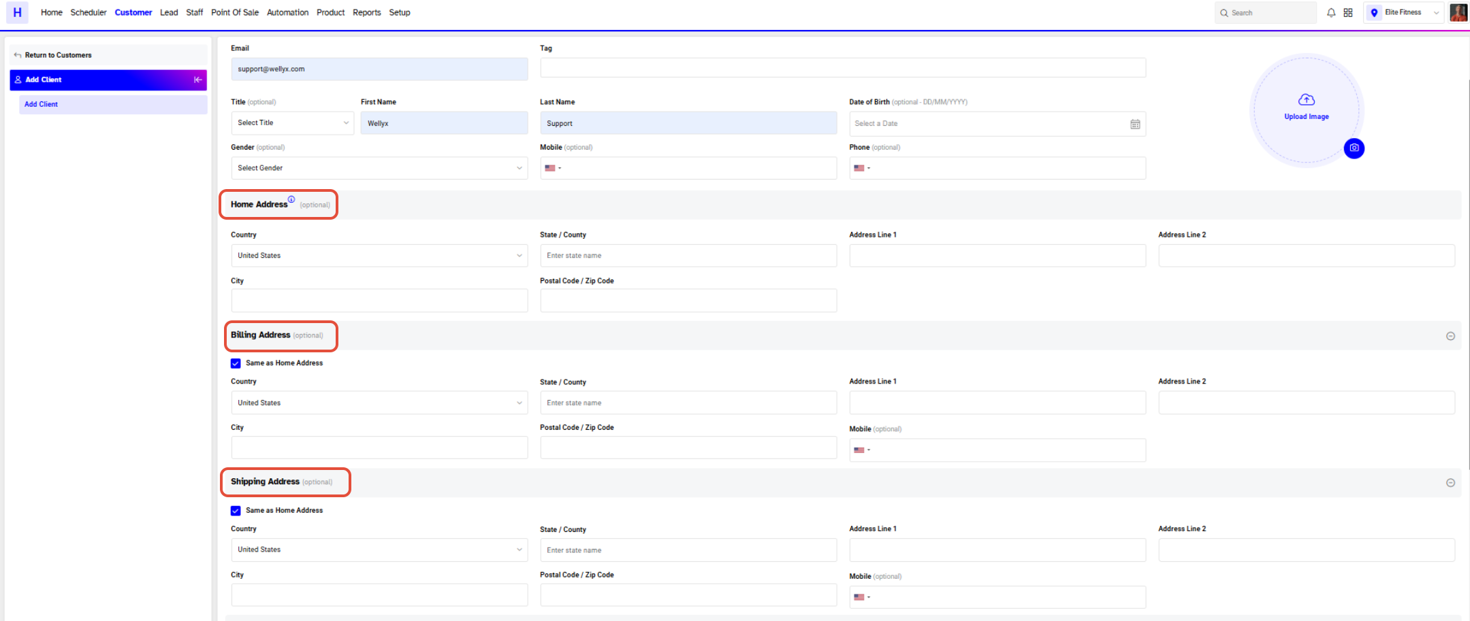1470x621 pixels.
Task: Open the Lead menu
Action: click(x=169, y=12)
